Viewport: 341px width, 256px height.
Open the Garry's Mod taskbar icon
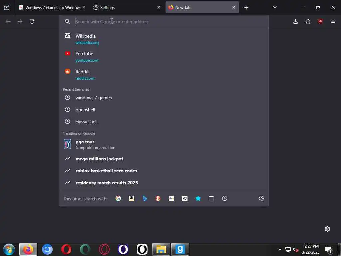pos(180,249)
